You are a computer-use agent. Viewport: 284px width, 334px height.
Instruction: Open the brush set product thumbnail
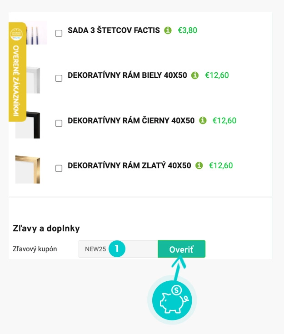(x=36, y=33)
